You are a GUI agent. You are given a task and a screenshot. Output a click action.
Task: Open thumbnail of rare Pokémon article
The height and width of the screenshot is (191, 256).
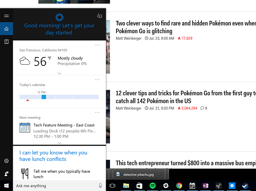[108, 47]
